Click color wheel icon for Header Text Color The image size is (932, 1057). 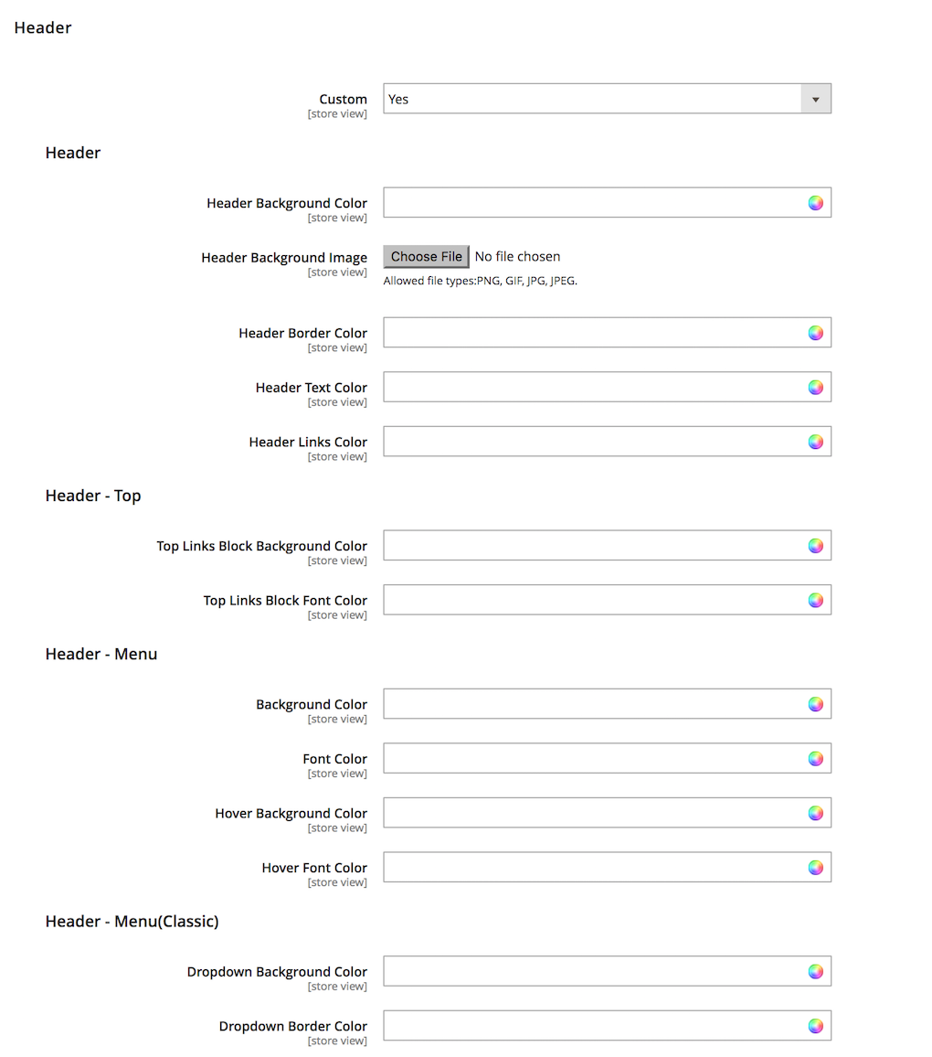pos(815,388)
